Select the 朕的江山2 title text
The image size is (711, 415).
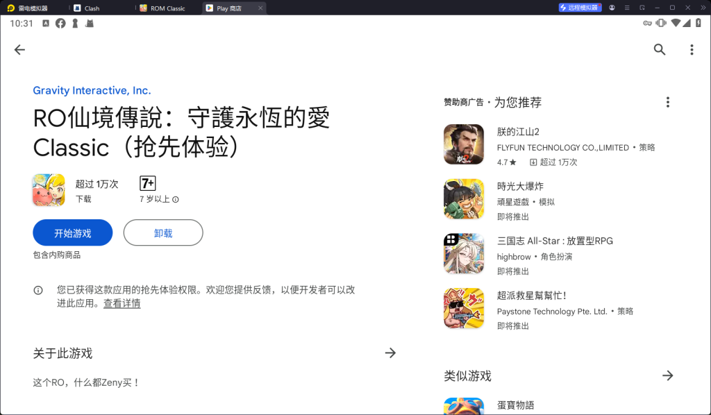pos(518,132)
